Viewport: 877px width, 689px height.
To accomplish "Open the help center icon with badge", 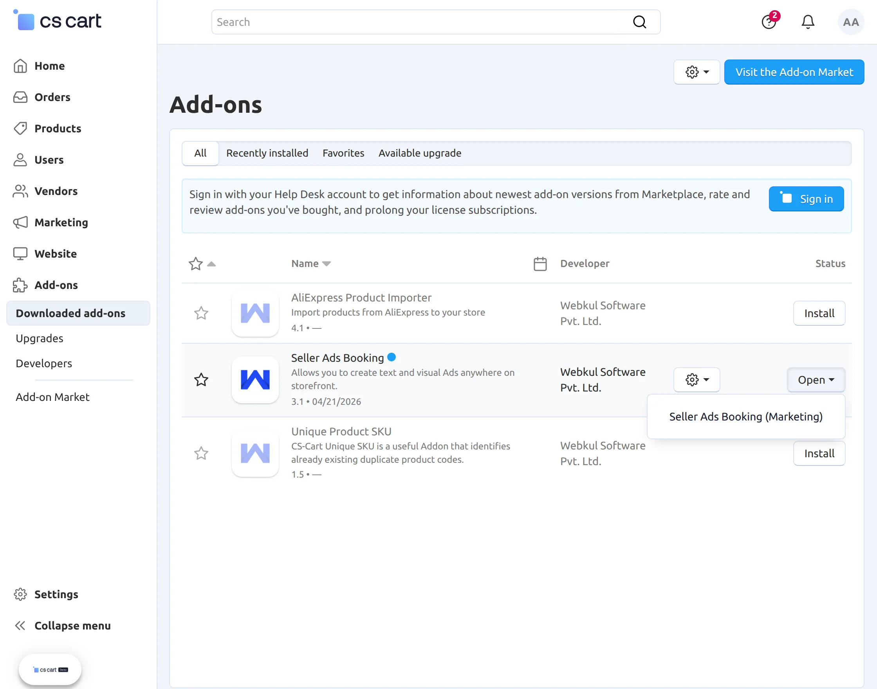I will tap(769, 22).
